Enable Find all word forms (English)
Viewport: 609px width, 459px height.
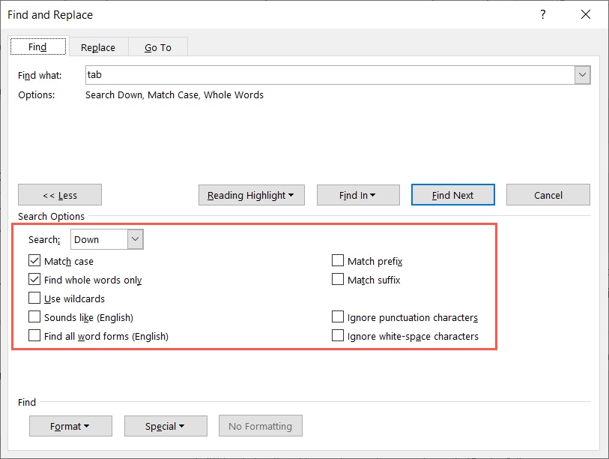coord(34,336)
